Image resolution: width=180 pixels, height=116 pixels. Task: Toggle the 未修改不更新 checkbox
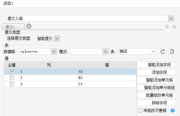click(x=140, y=110)
